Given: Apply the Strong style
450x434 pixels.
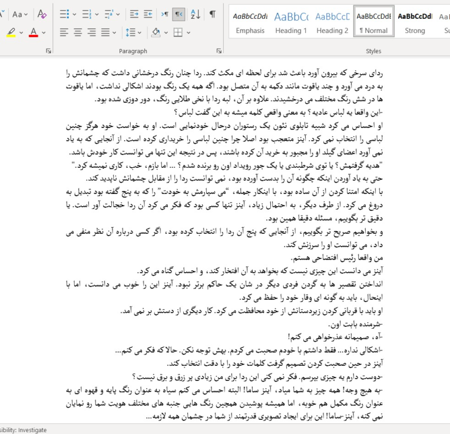Looking at the screenshot, I should (415, 22).
